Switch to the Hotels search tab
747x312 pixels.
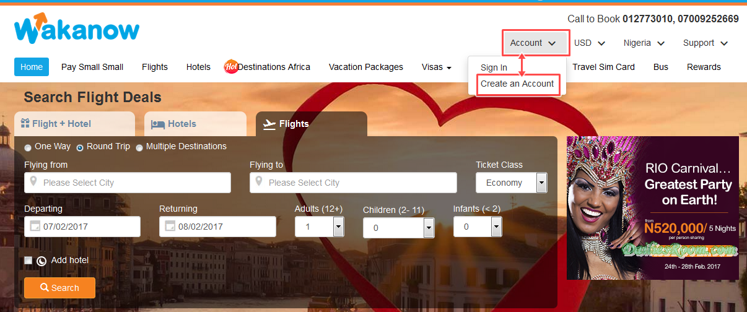click(x=195, y=124)
